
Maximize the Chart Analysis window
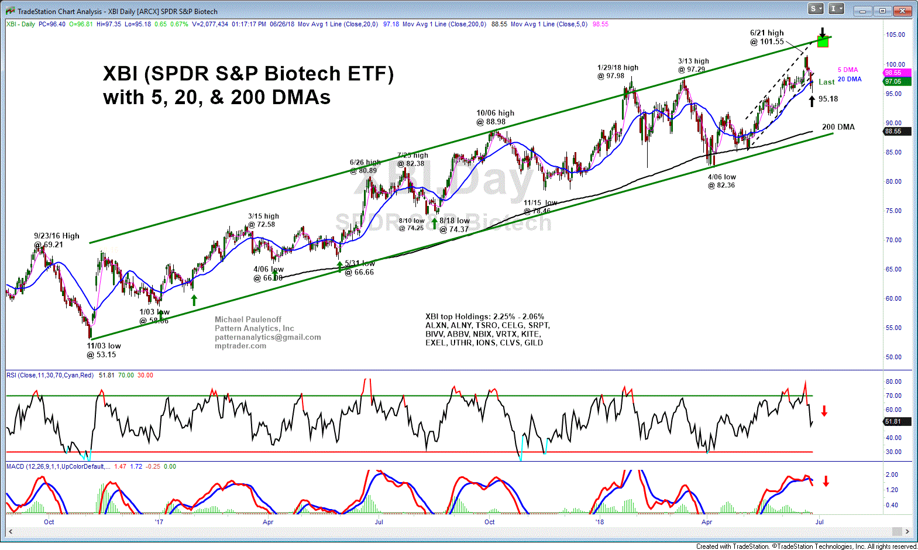pos(882,11)
